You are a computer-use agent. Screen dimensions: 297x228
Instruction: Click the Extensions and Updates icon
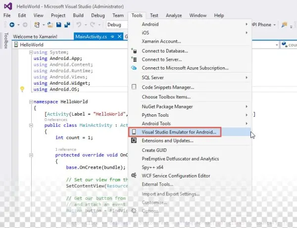(134, 140)
